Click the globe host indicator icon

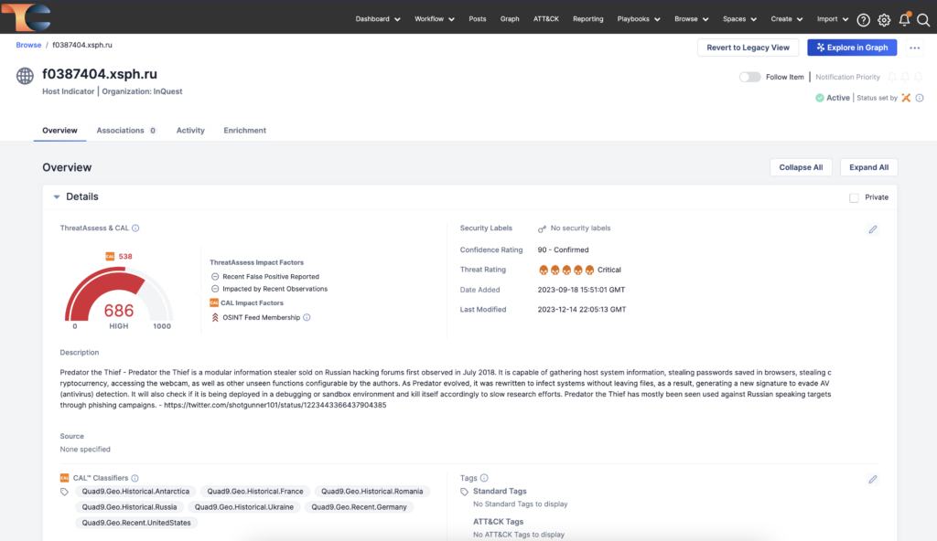coord(25,76)
